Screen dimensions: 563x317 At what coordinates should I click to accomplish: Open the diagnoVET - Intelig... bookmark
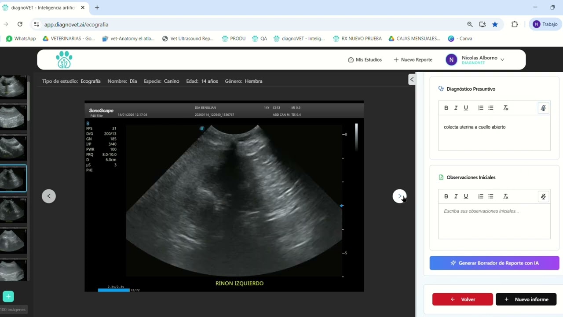(x=299, y=38)
